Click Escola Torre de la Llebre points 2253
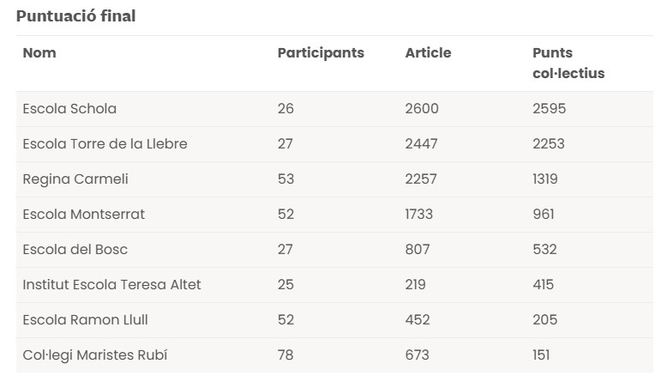 coord(549,144)
